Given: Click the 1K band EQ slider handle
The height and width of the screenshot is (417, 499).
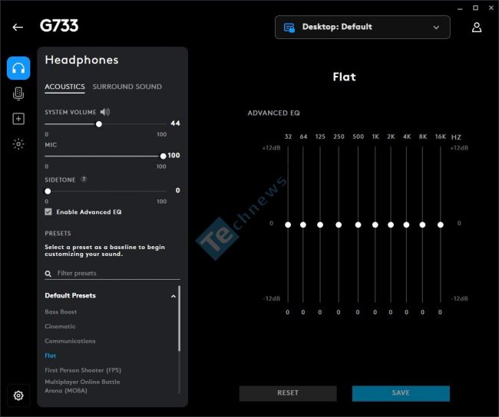Looking at the screenshot, I should (x=375, y=225).
